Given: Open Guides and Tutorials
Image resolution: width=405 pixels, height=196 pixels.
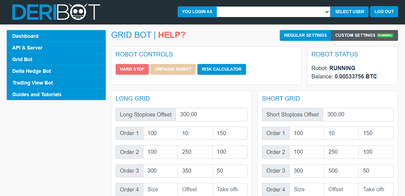Looking at the screenshot, I should [56, 94].
